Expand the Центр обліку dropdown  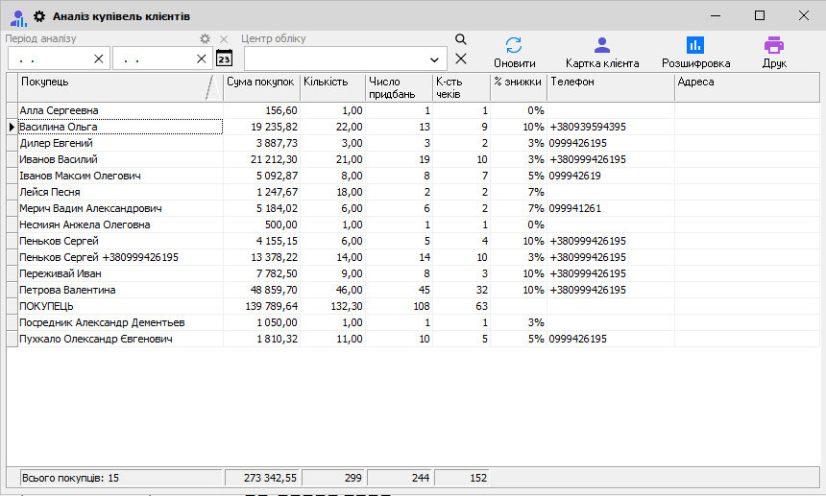point(434,59)
